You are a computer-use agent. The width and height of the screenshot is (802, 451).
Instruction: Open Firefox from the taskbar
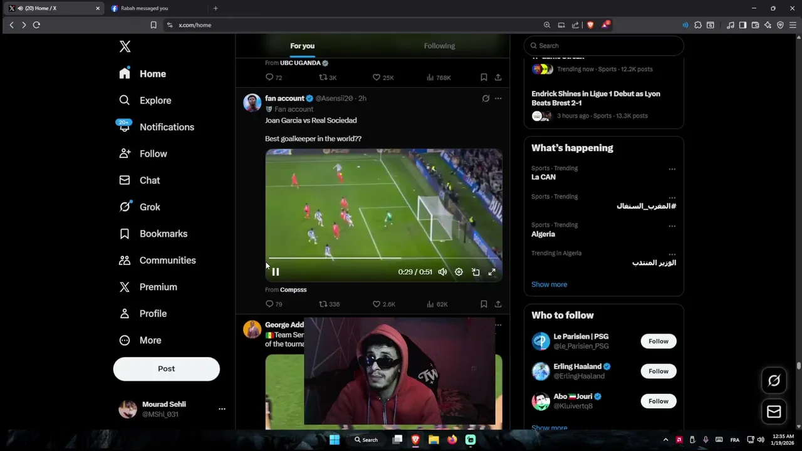pyautogui.click(x=452, y=440)
